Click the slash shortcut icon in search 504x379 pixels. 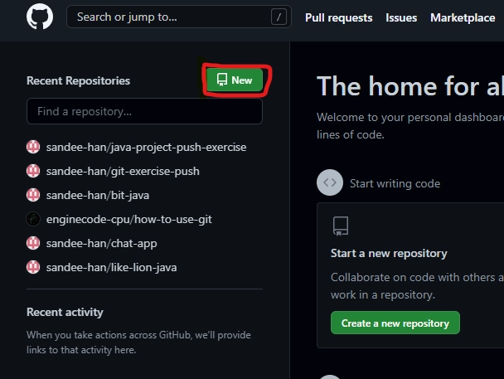pos(279,17)
